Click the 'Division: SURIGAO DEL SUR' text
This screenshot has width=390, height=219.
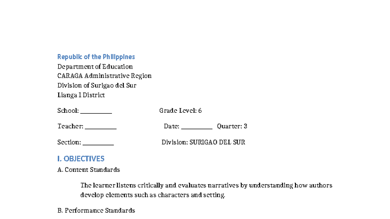click(203, 142)
